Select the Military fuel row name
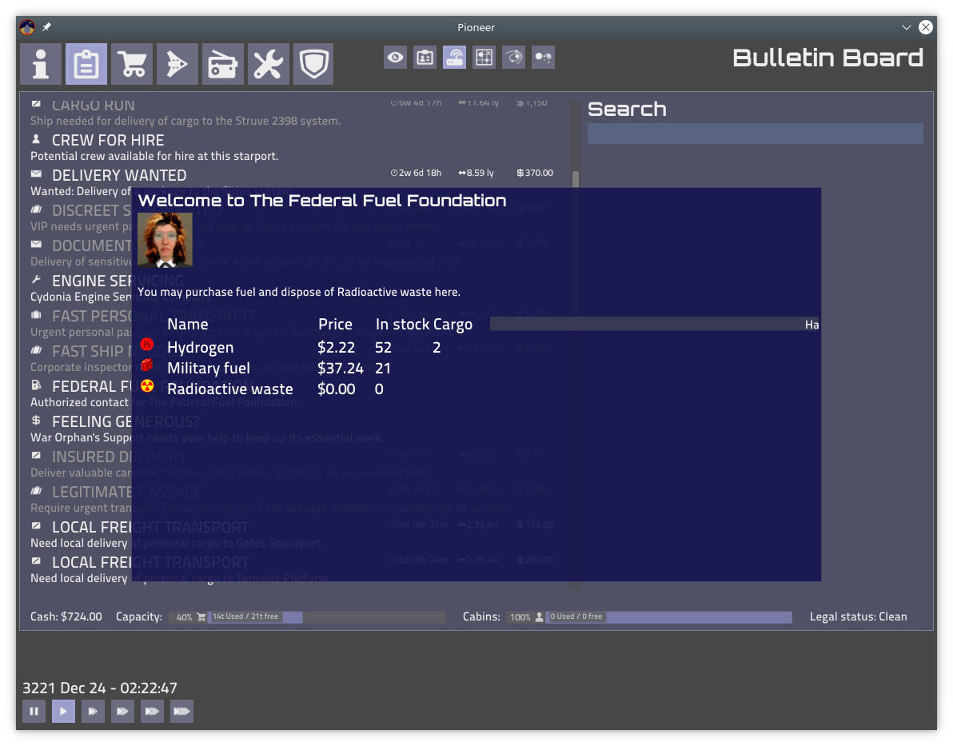The image size is (953, 746). coord(209,369)
